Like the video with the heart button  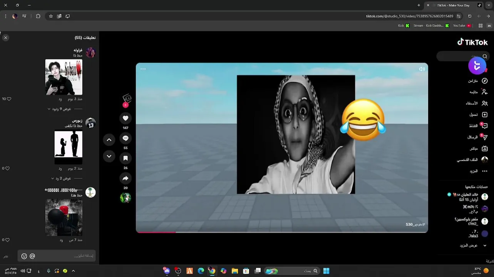point(126,118)
